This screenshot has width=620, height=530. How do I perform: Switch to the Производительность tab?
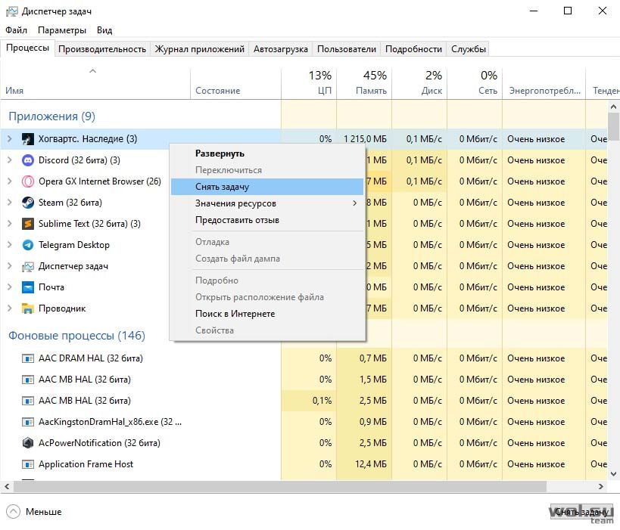coord(102,49)
